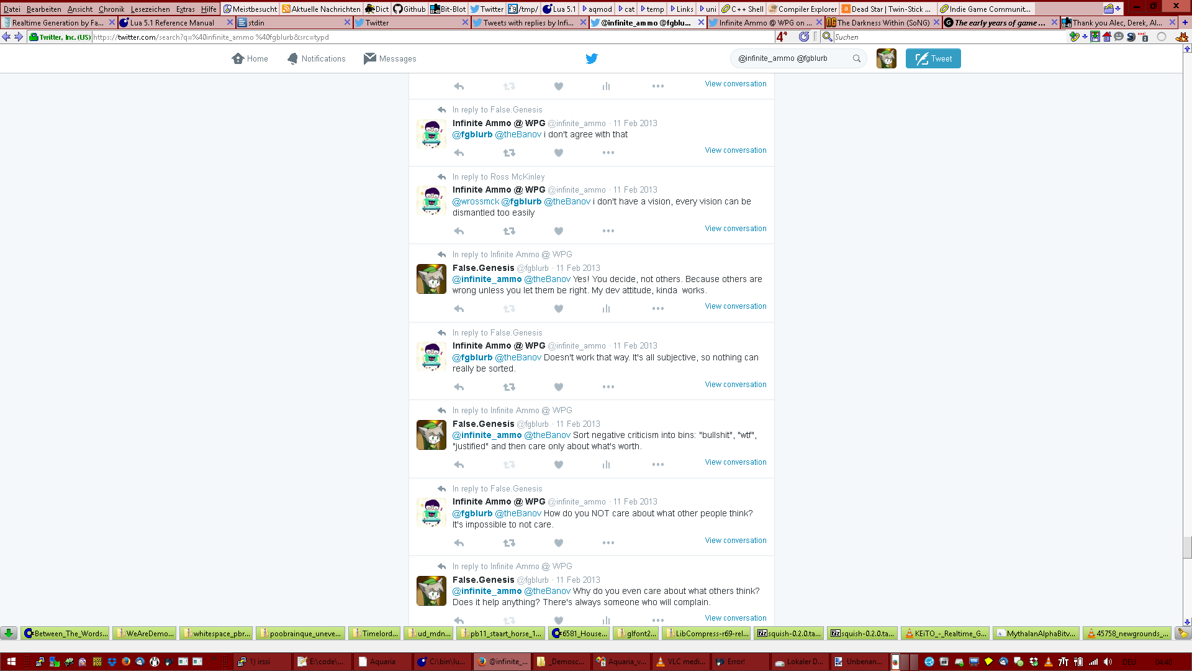The height and width of the screenshot is (671, 1192).
Task: Retweet 'i don't agree with that' tweet
Action: click(x=509, y=153)
